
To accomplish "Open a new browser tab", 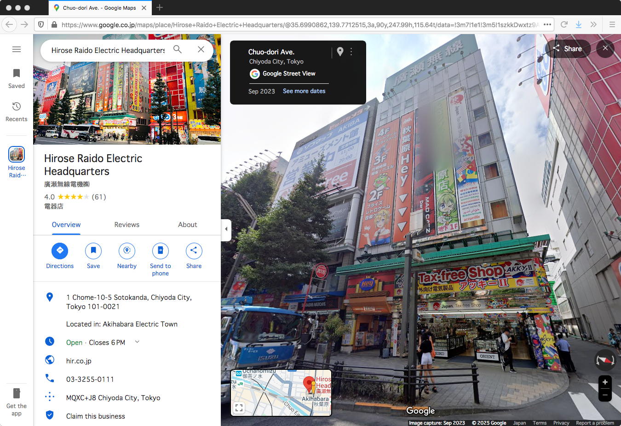I will (160, 7).
